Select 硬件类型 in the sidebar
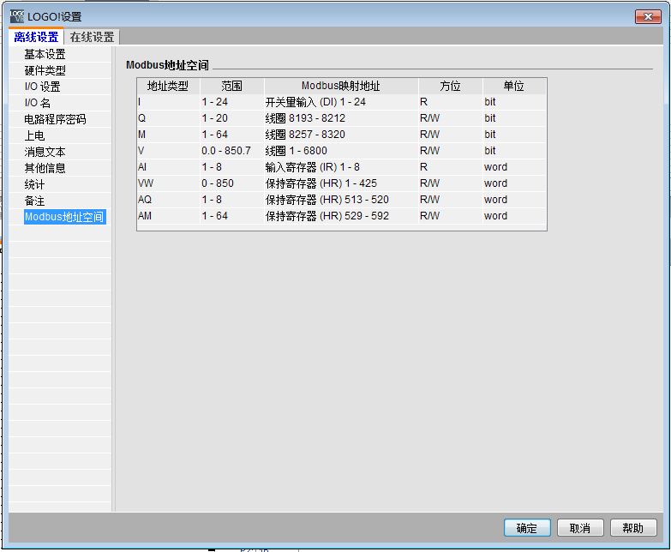 (45, 70)
